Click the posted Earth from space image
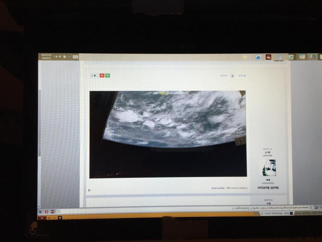The width and height of the screenshot is (322, 242). point(168,134)
